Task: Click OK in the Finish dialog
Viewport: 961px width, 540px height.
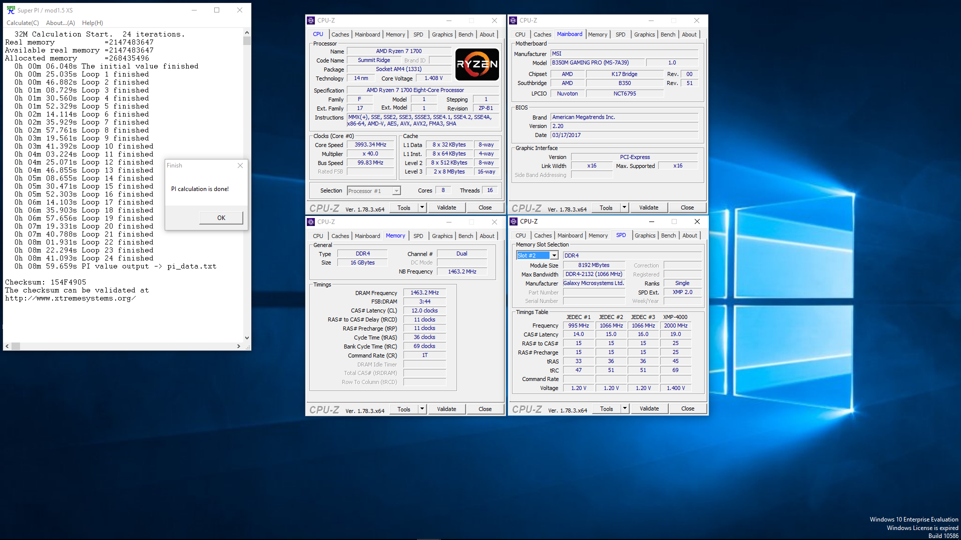Action: point(221,218)
